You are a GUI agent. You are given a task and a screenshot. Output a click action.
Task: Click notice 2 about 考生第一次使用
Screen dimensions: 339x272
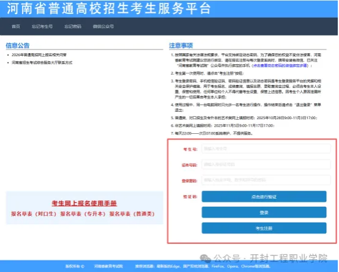pos(207,73)
